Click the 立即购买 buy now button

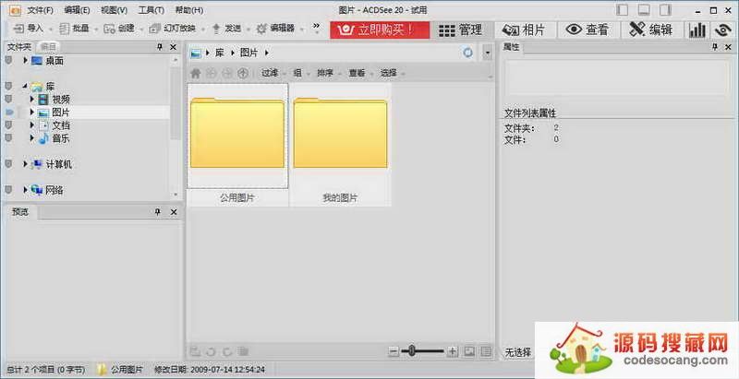379,30
